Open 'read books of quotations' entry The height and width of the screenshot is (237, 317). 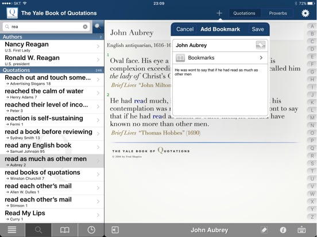pyautogui.click(x=52, y=175)
